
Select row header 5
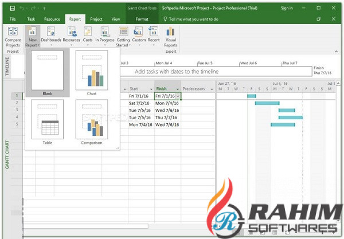click(17, 124)
